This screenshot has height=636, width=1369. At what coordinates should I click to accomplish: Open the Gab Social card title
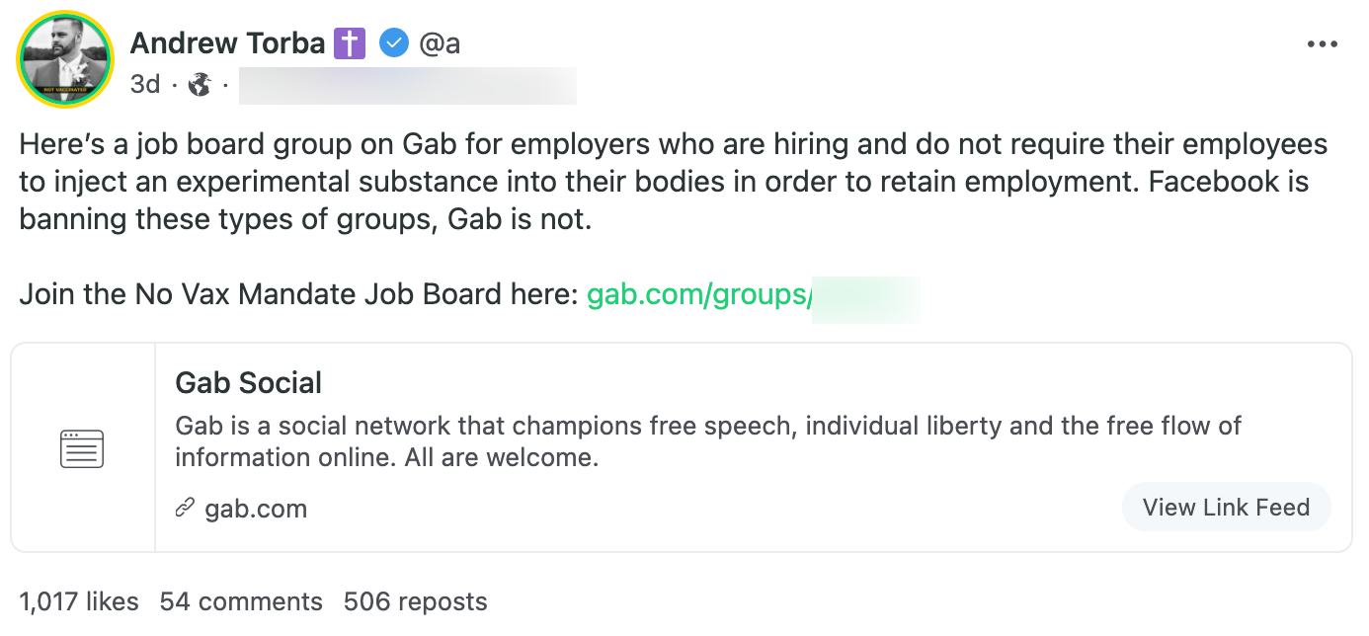click(249, 383)
